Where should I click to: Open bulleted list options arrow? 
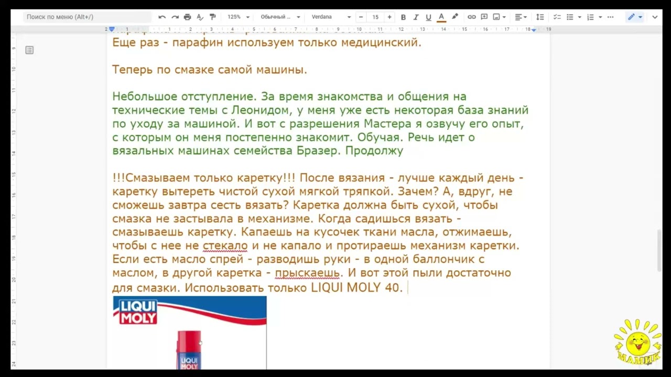coord(579,17)
